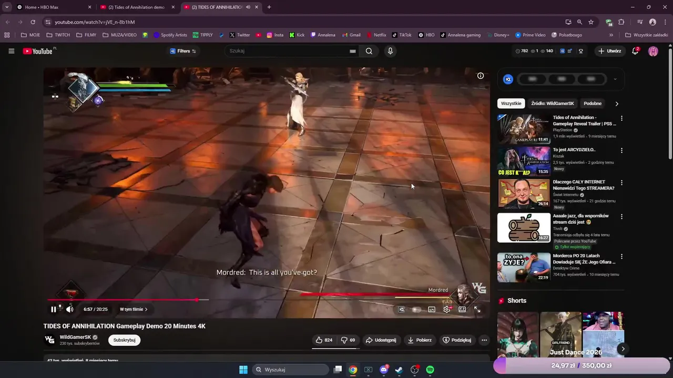Subscribe with the Subskrybuj button
673x378 pixels.
[x=124, y=340]
